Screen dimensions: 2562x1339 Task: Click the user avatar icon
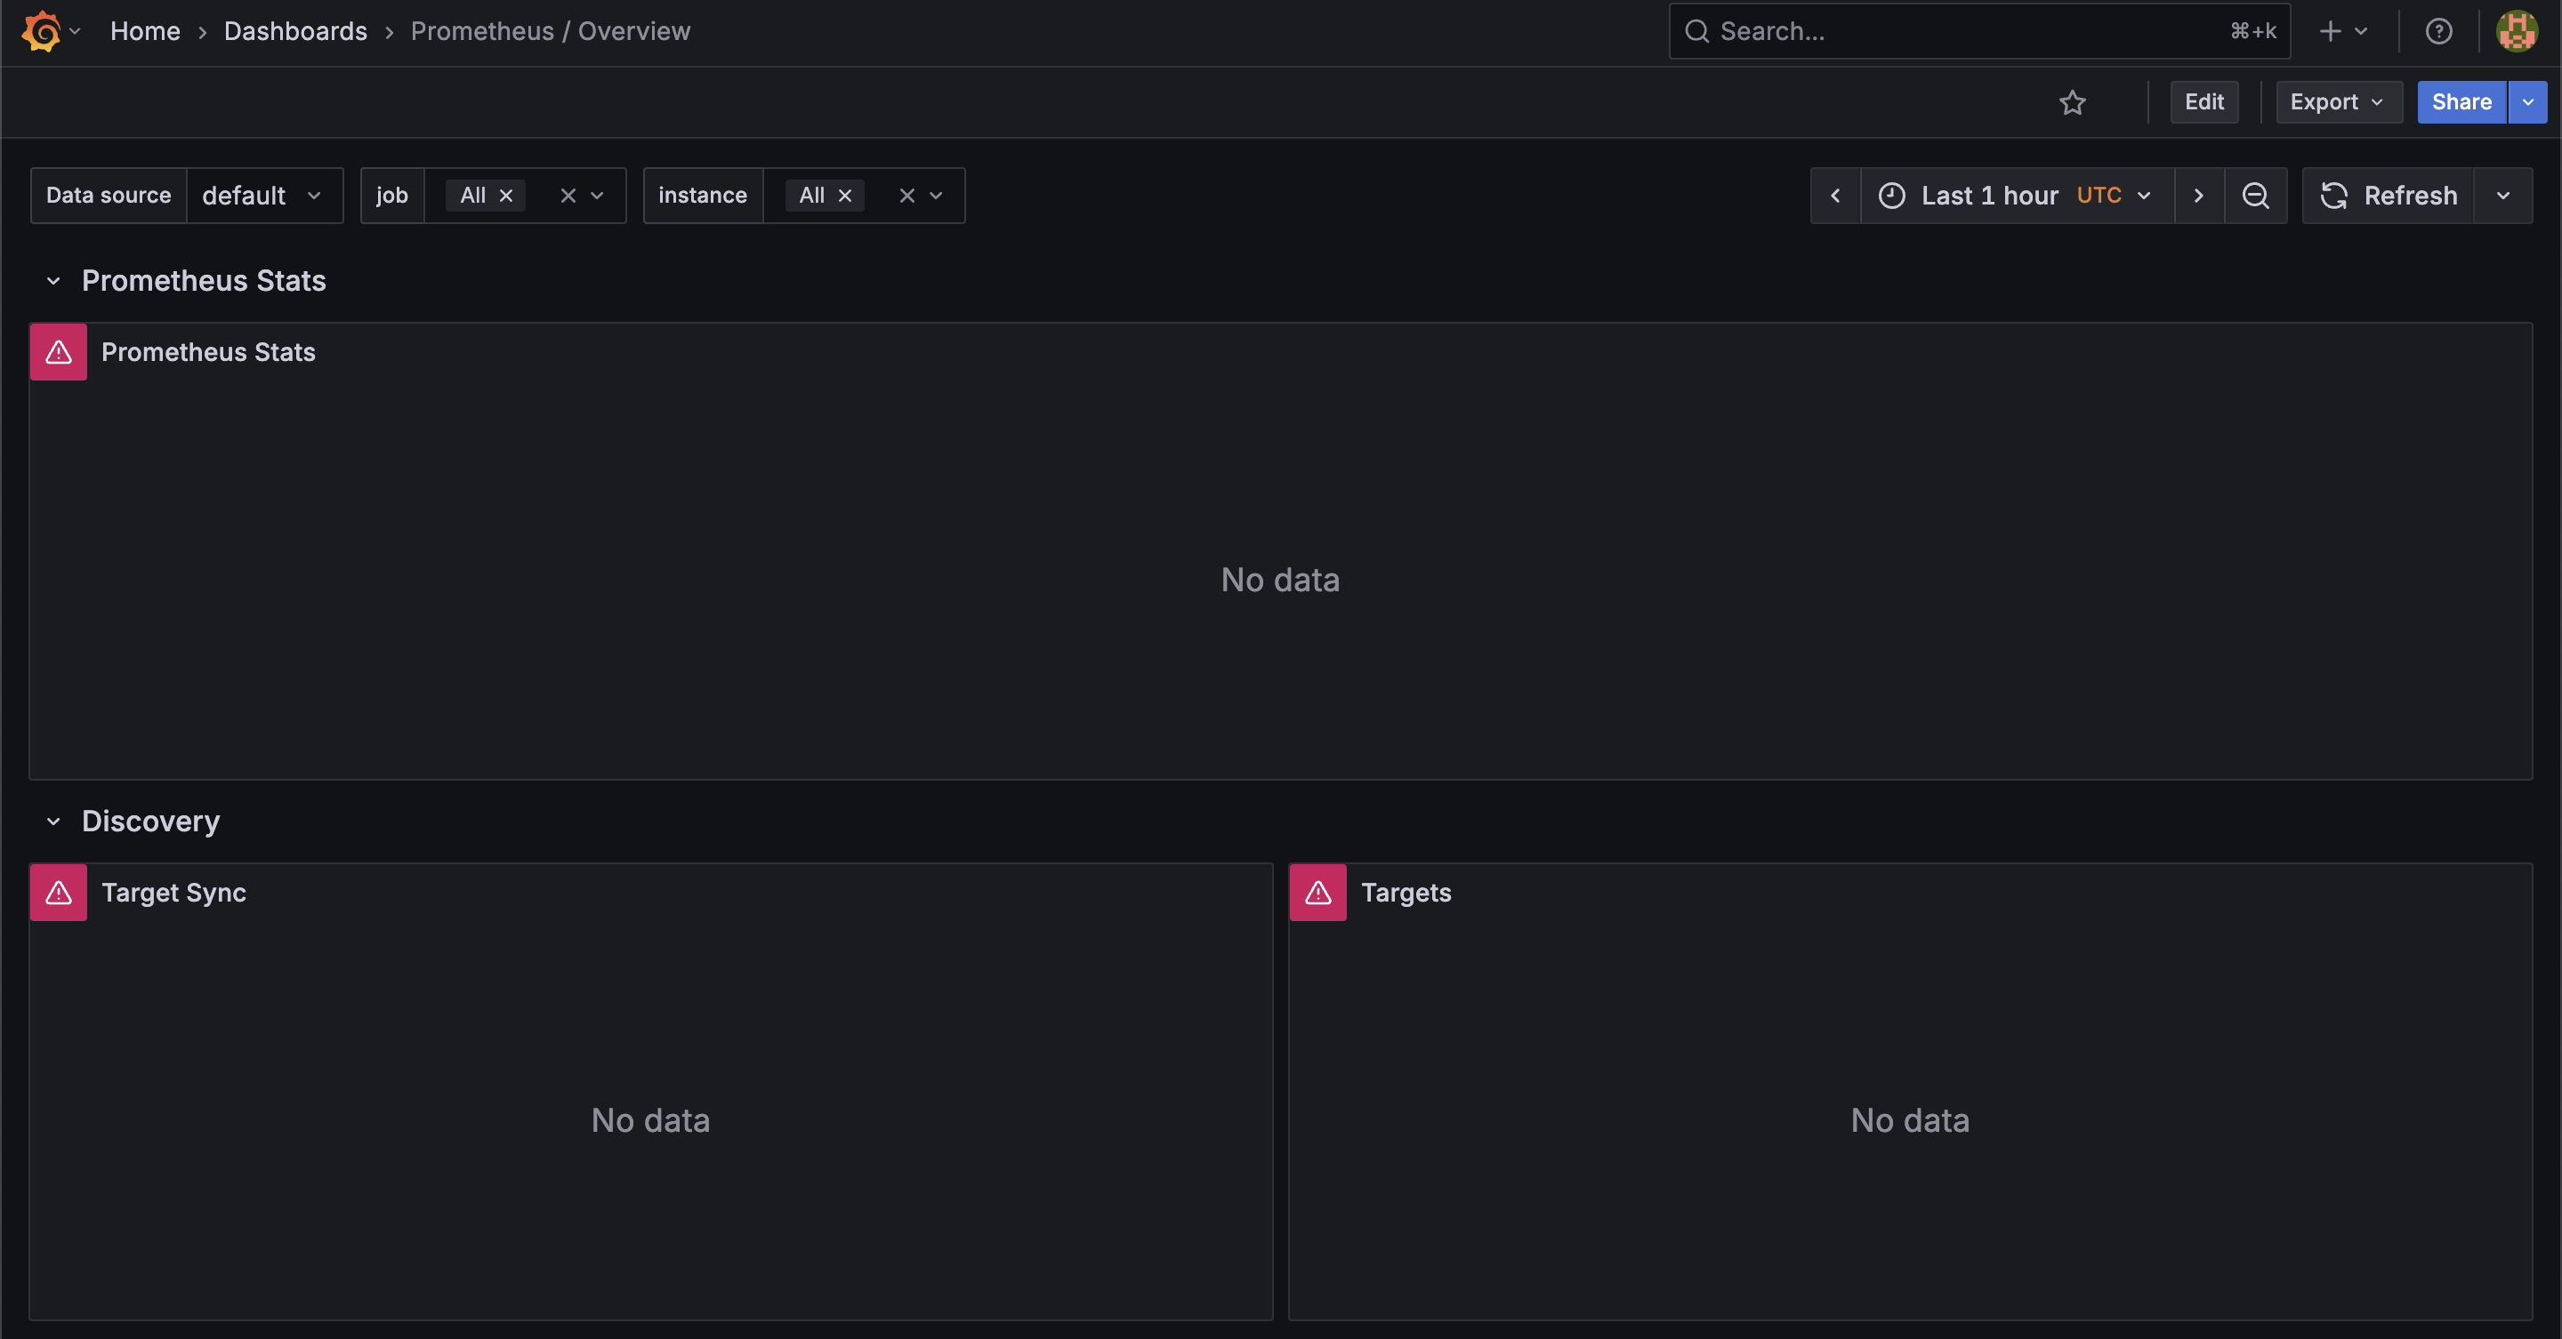point(2517,32)
